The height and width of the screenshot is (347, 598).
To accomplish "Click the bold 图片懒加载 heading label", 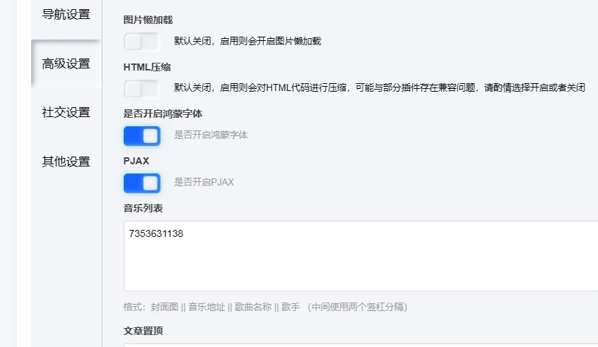I will pos(148,20).
